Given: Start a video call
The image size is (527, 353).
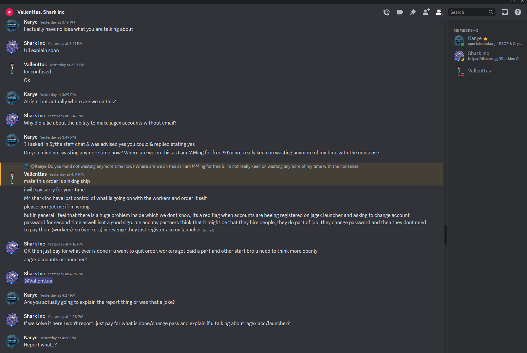Looking at the screenshot, I should (400, 12).
